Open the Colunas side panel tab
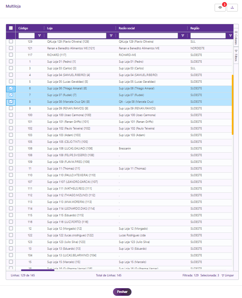Image resolution: width=242 pixels, height=298 pixels. pyautogui.click(x=236, y=38)
